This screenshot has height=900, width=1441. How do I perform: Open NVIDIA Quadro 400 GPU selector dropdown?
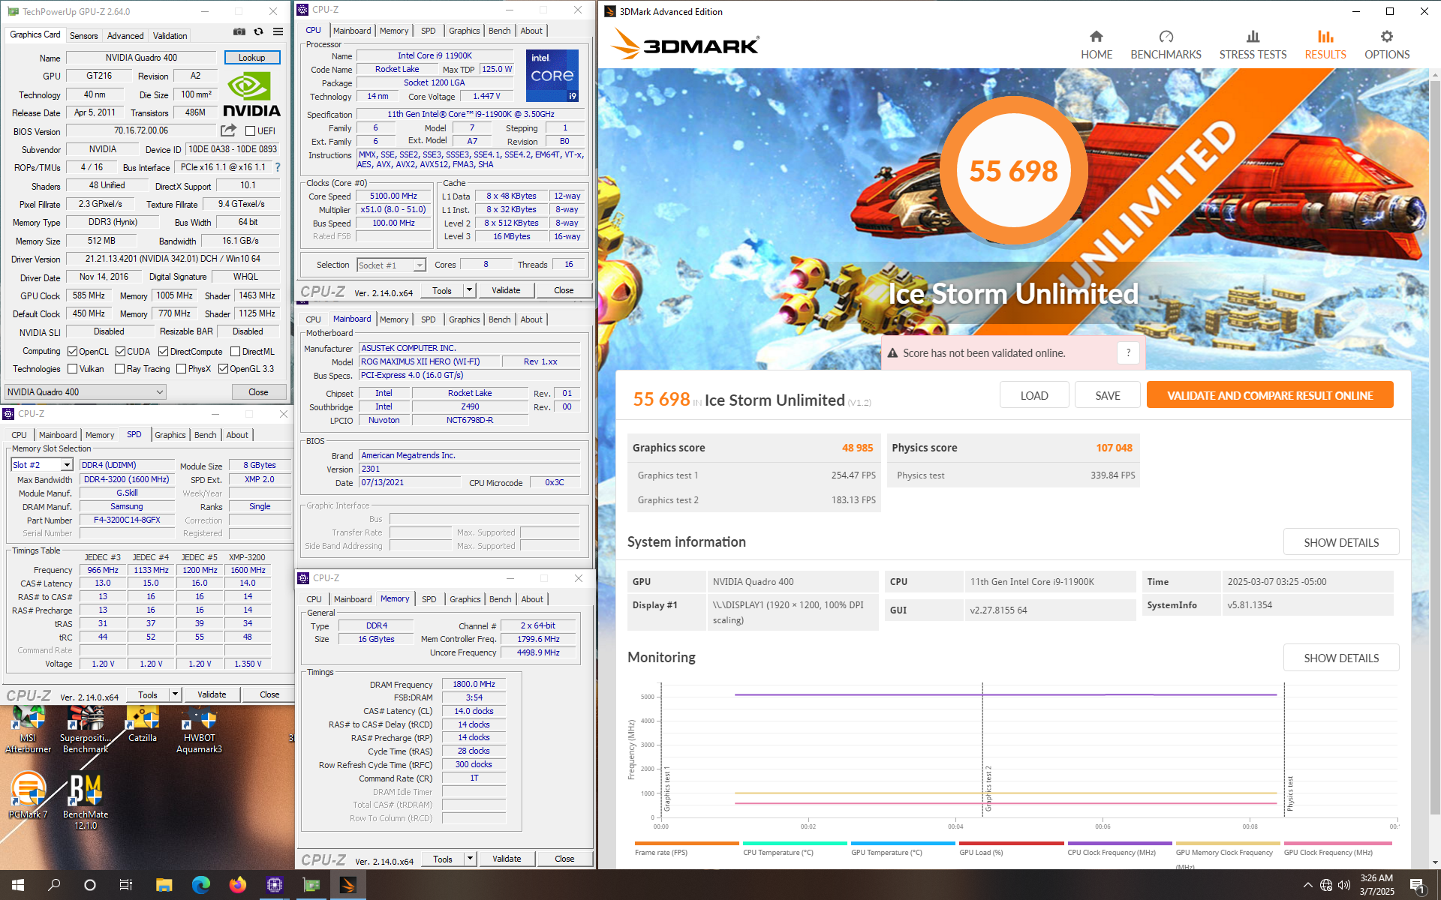point(86,391)
